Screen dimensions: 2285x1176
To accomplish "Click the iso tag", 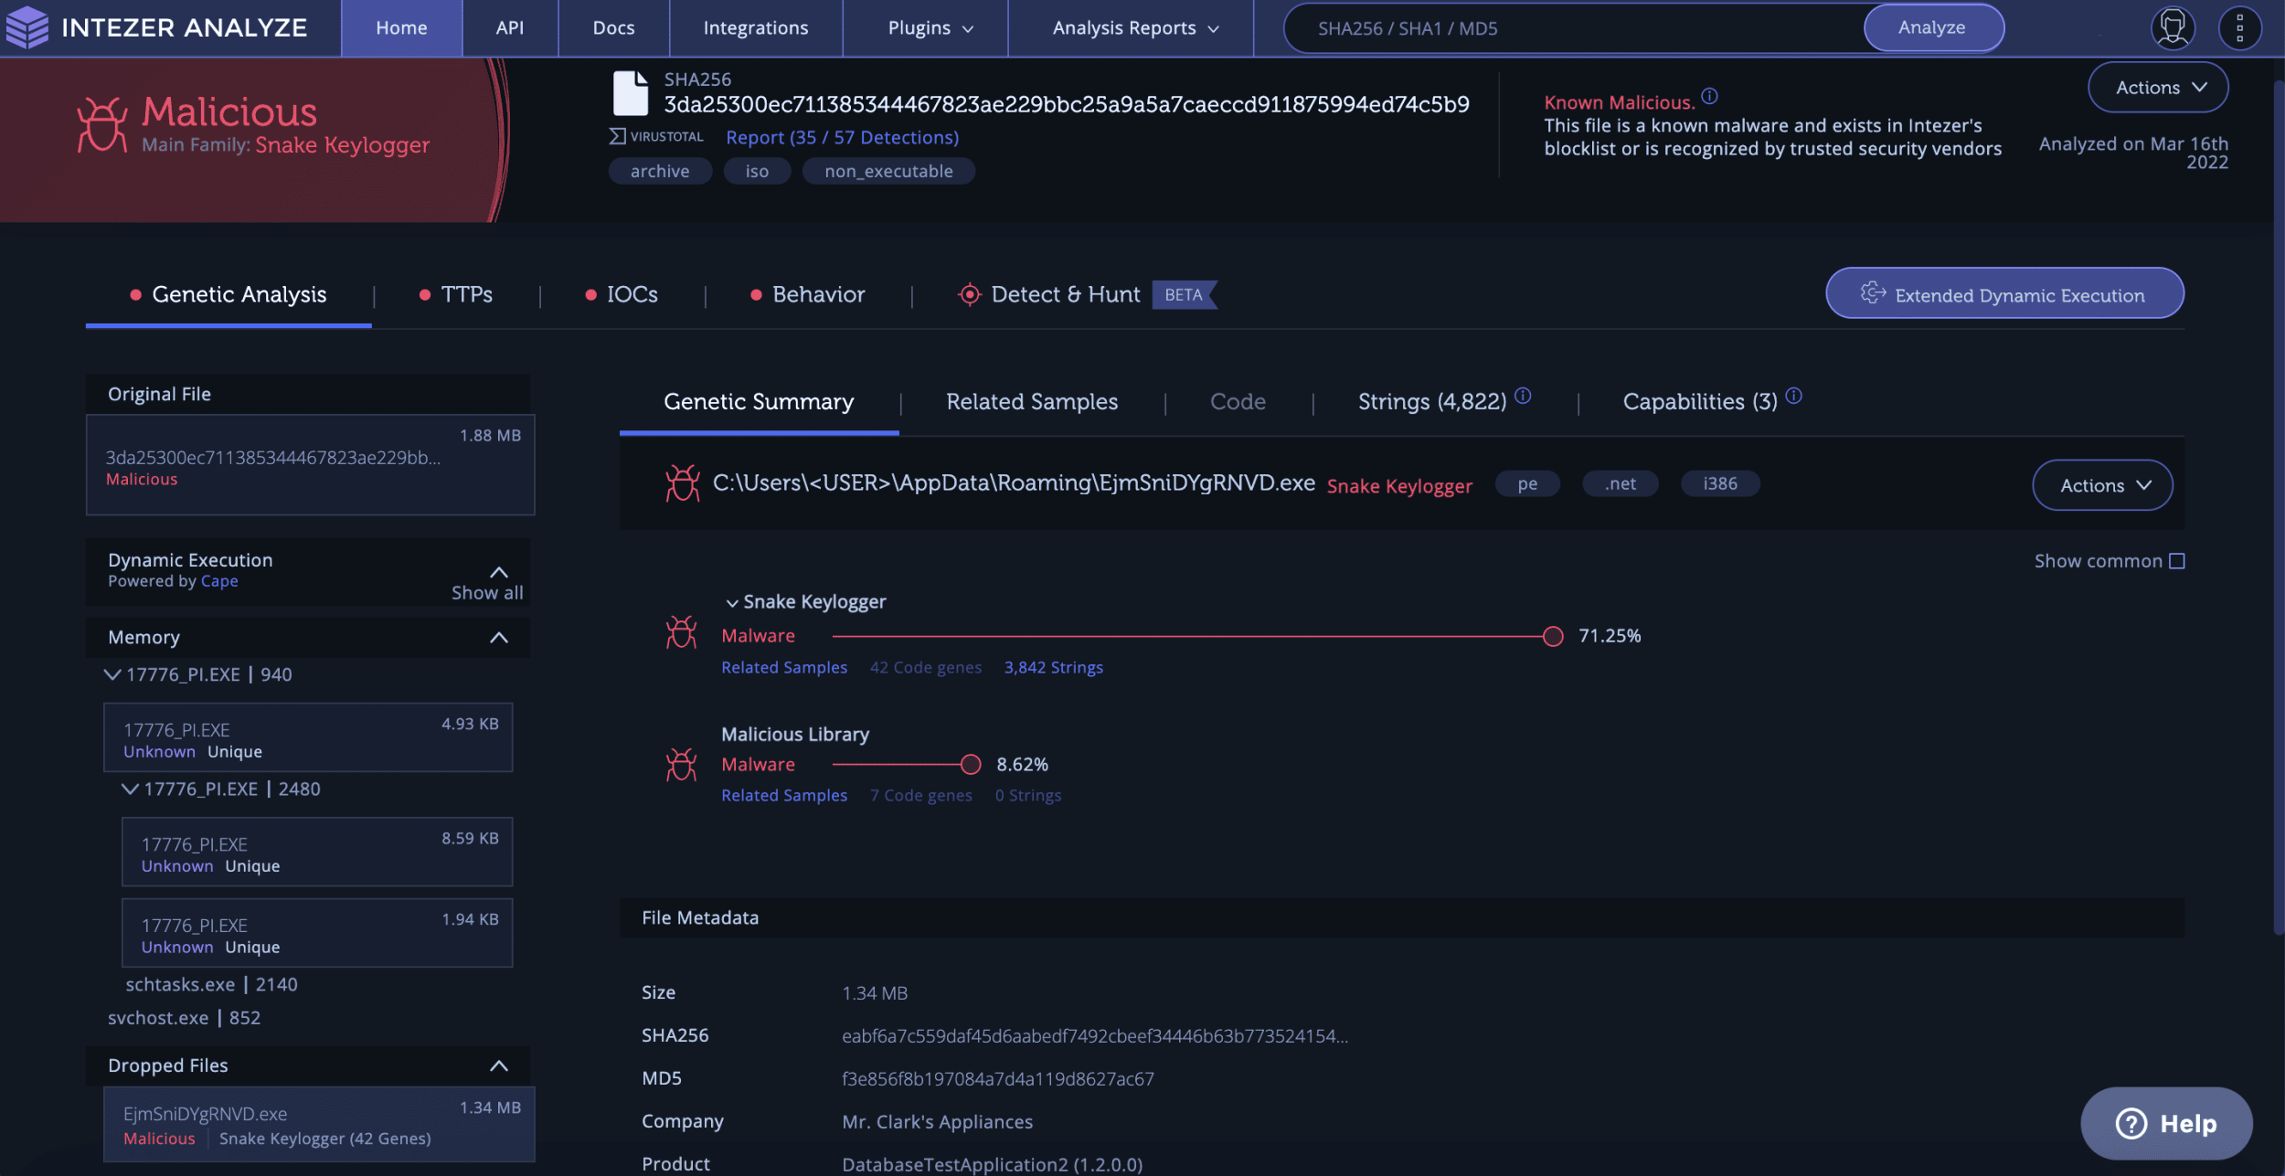I will [x=757, y=171].
